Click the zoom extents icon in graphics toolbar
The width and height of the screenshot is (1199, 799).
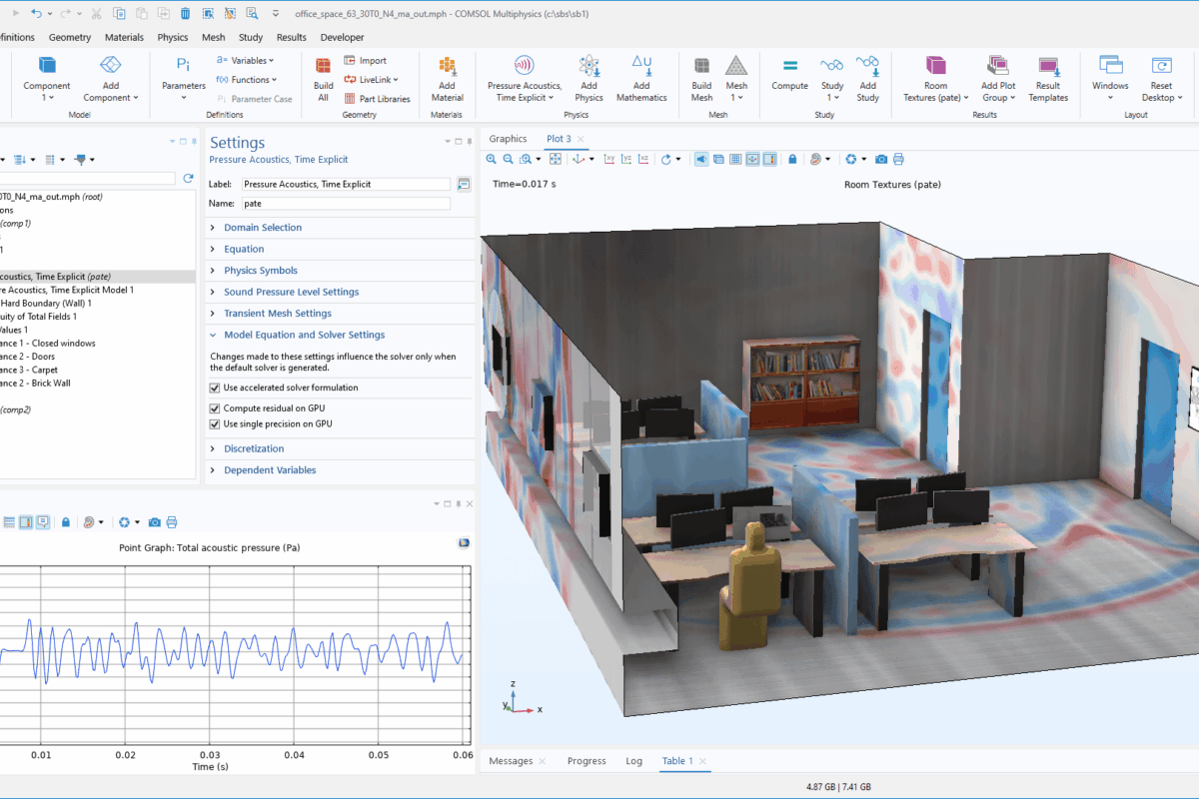click(x=556, y=159)
